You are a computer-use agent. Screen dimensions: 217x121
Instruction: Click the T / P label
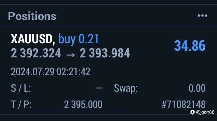pyautogui.click(x=21, y=104)
